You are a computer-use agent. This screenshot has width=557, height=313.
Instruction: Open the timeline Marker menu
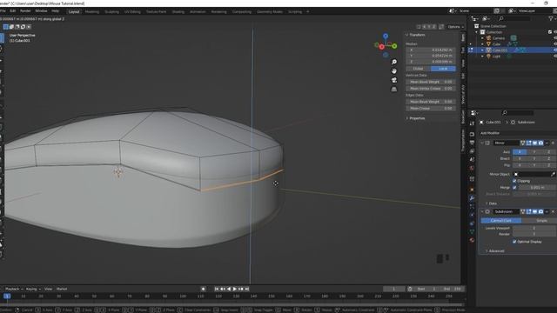(x=62, y=290)
